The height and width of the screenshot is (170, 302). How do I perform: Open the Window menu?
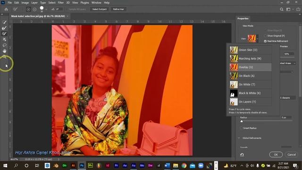coord(96,3)
